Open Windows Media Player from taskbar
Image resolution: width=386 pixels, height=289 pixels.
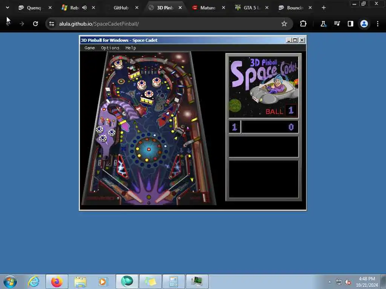pos(103,281)
